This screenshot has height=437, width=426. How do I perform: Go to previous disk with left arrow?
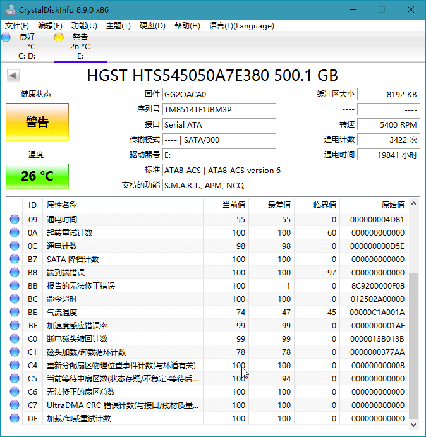13,75
